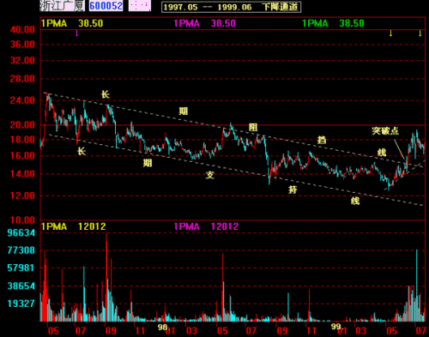Screen dimensions: 429x337
Task: Click the 98 year marker on the time axis
Action: pyautogui.click(x=162, y=328)
